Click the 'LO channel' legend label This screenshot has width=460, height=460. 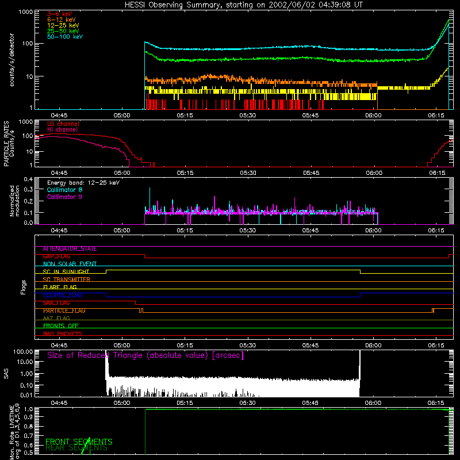(63, 124)
